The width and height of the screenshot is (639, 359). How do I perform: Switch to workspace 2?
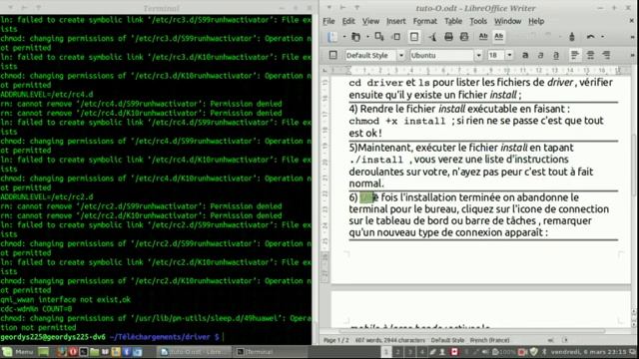[x=397, y=352]
